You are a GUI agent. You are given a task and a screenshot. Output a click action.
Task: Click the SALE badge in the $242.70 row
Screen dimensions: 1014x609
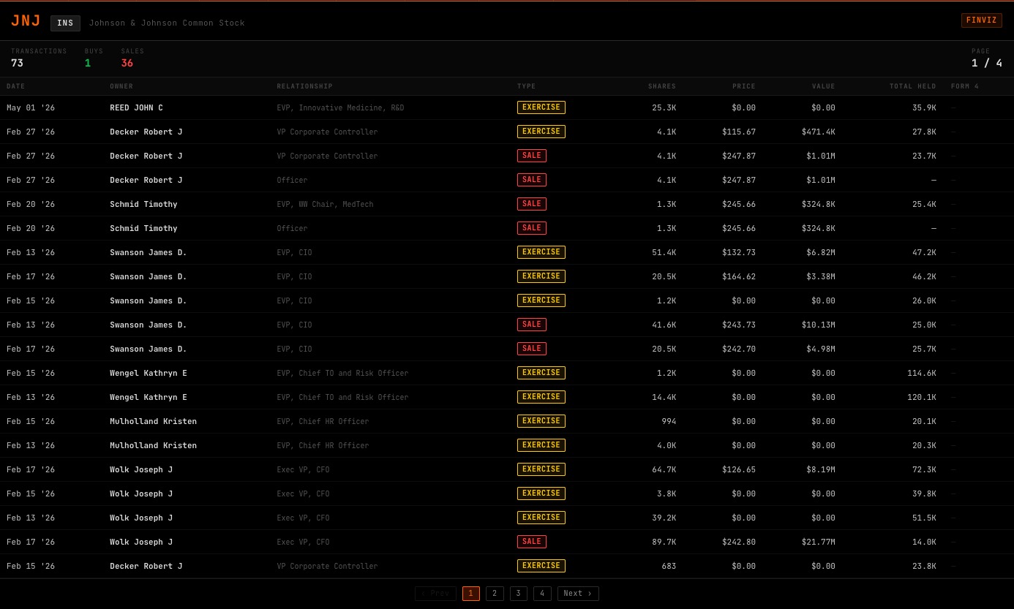pyautogui.click(x=532, y=349)
